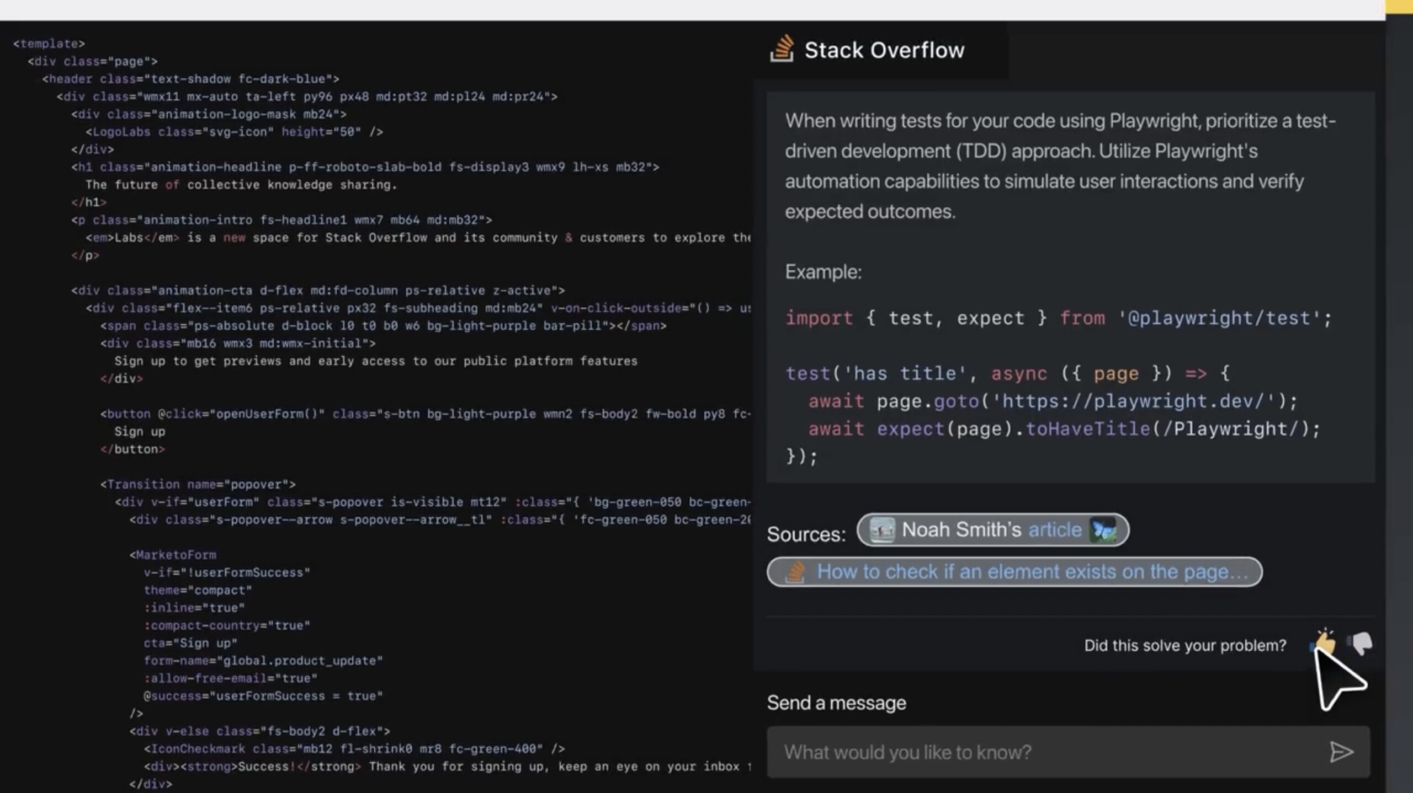Click the form-name="global.product_update" line
This screenshot has width=1413, height=793.
point(263,661)
